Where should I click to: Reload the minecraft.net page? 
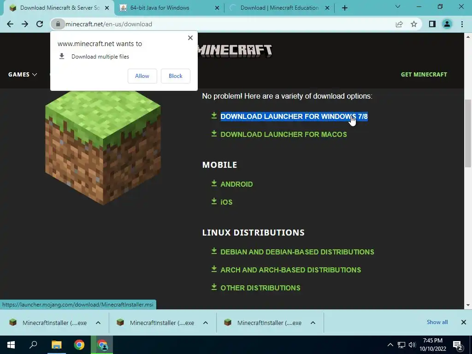coord(40,24)
